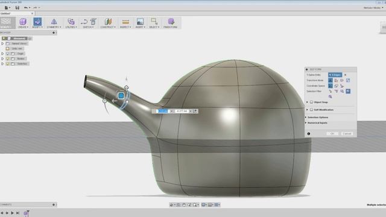Toggle Origin folder visibility bulb
Screen dimensions: 386x217
coord(8,54)
